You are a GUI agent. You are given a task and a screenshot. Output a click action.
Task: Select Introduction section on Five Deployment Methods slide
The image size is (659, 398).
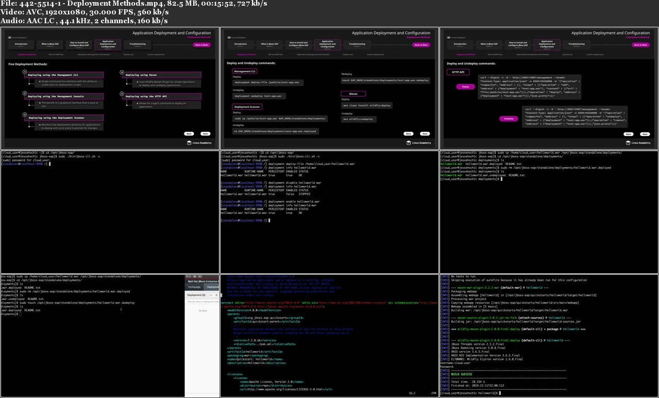coord(21,45)
